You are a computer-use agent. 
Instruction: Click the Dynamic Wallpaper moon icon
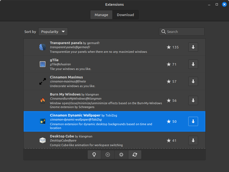click(43, 121)
